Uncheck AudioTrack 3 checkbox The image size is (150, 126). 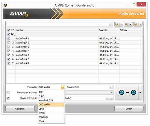[x=9, y=47]
